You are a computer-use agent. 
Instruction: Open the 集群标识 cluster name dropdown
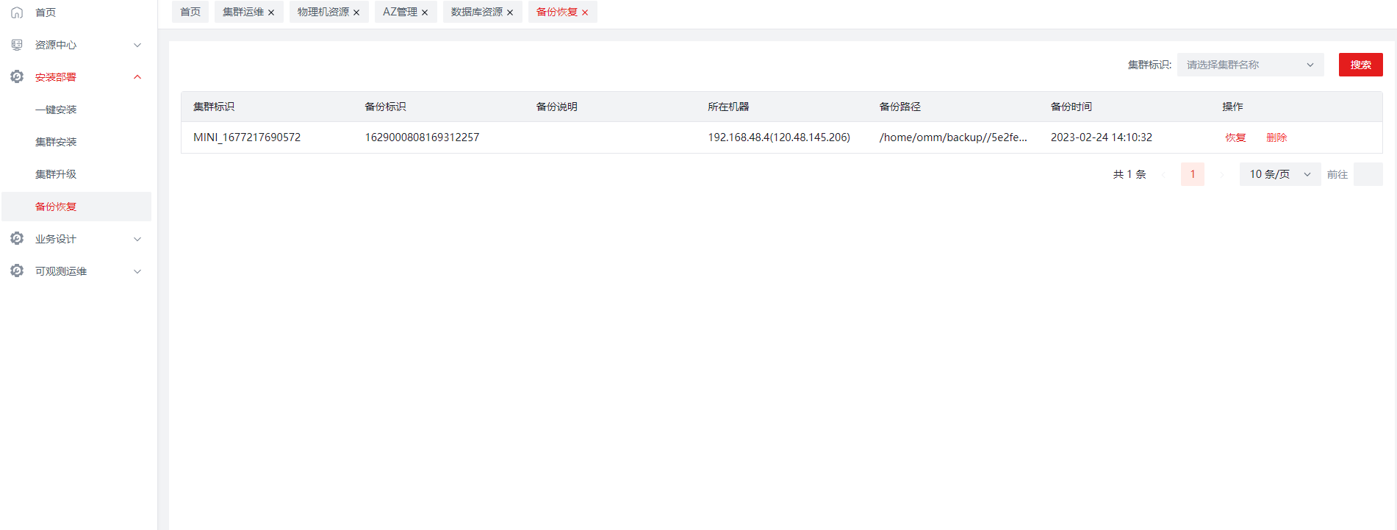click(x=1249, y=65)
